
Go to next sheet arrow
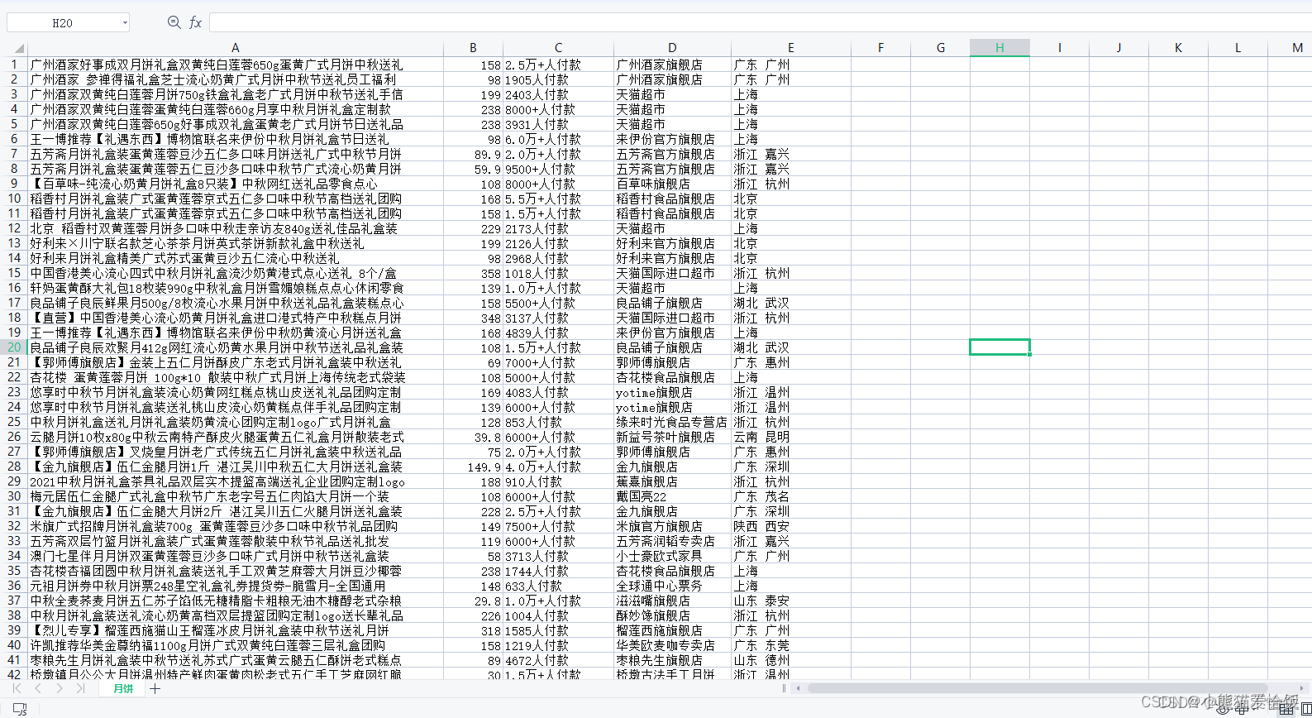coord(59,688)
